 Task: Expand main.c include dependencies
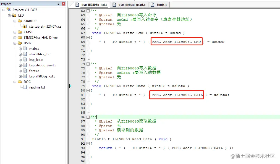point(20,49)
